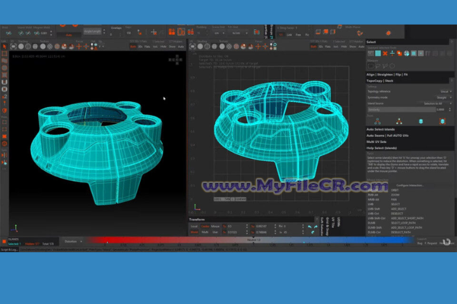
Task: Toggle World transform mode
Action: (x=194, y=232)
